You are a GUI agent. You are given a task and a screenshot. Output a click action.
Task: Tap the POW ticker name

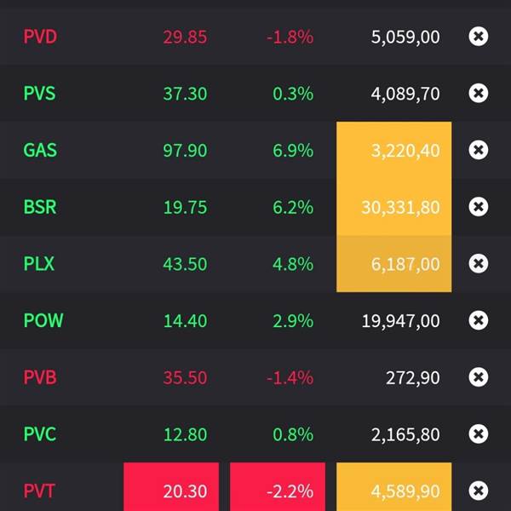pos(43,320)
